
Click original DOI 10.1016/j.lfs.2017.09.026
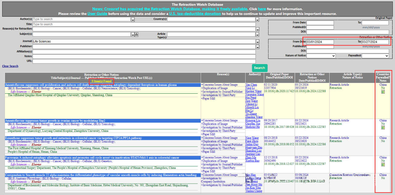click(x=279, y=127)
